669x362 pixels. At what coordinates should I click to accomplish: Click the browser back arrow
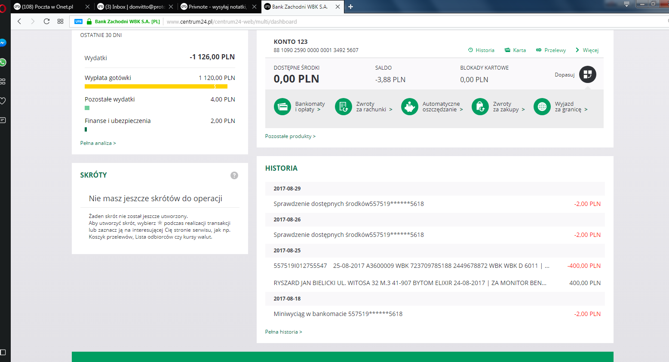[19, 21]
